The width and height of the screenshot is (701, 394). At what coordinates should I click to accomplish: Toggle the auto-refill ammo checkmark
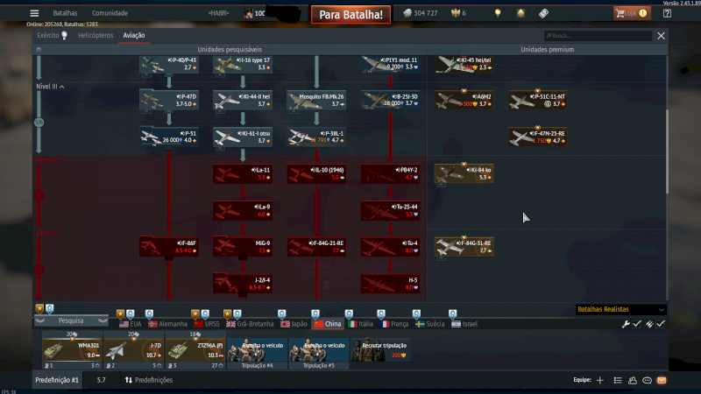pos(661,324)
